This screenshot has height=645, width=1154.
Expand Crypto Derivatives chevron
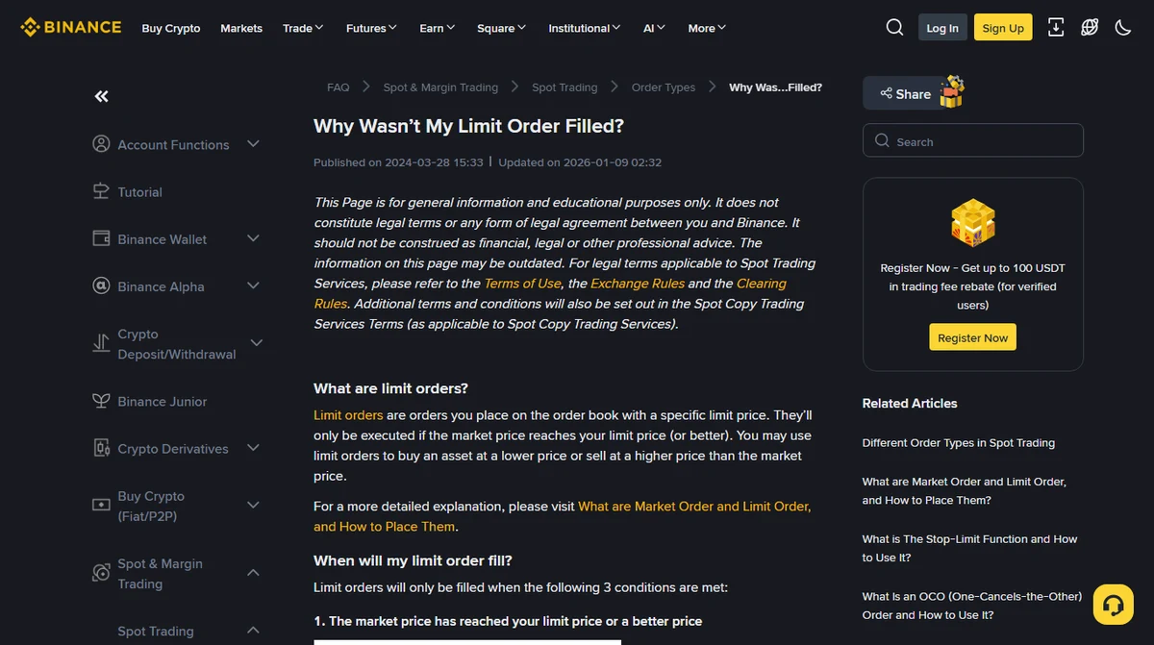(x=253, y=448)
